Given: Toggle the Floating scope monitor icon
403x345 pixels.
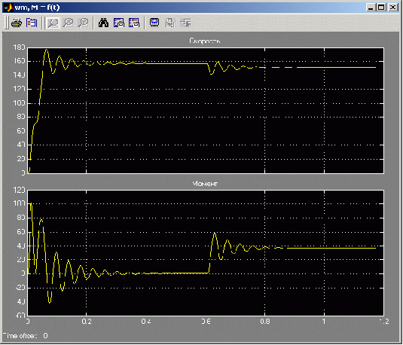Looking at the screenshot, I should pyautogui.click(x=154, y=23).
